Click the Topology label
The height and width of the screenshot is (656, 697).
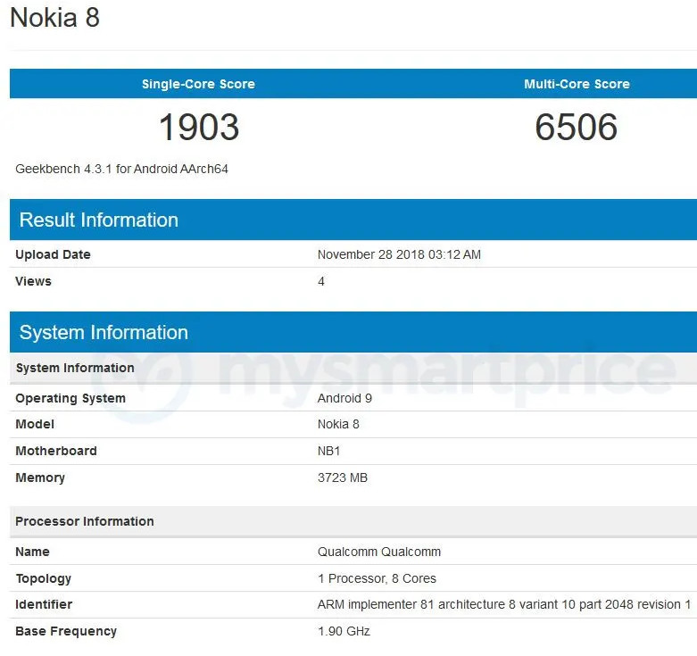tap(44, 578)
